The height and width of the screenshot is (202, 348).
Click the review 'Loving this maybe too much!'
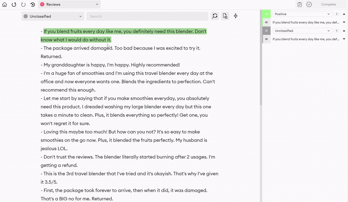124,140
